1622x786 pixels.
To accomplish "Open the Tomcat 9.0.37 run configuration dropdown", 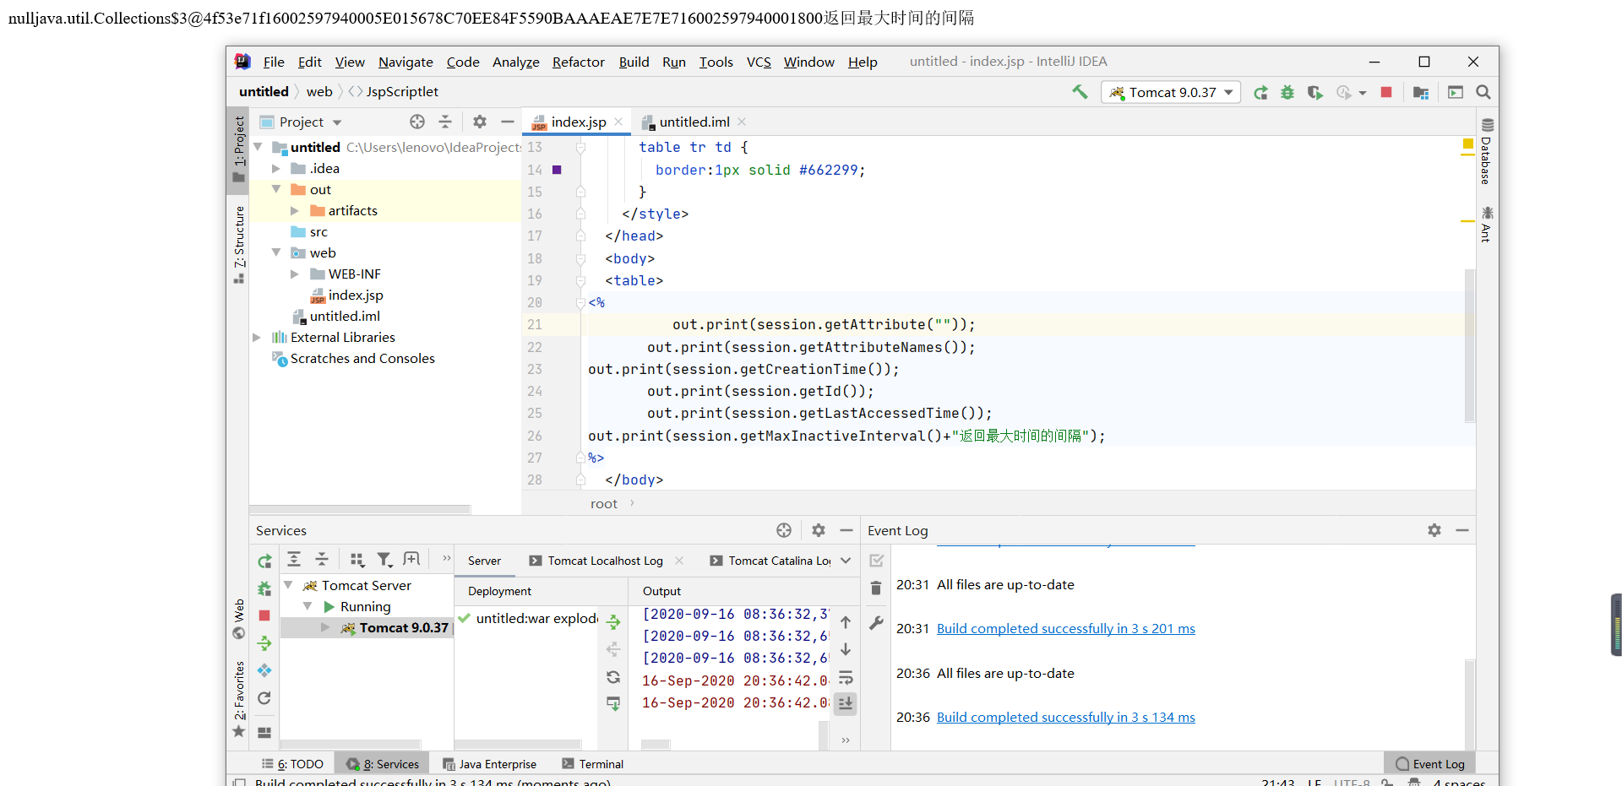I will pyautogui.click(x=1171, y=92).
